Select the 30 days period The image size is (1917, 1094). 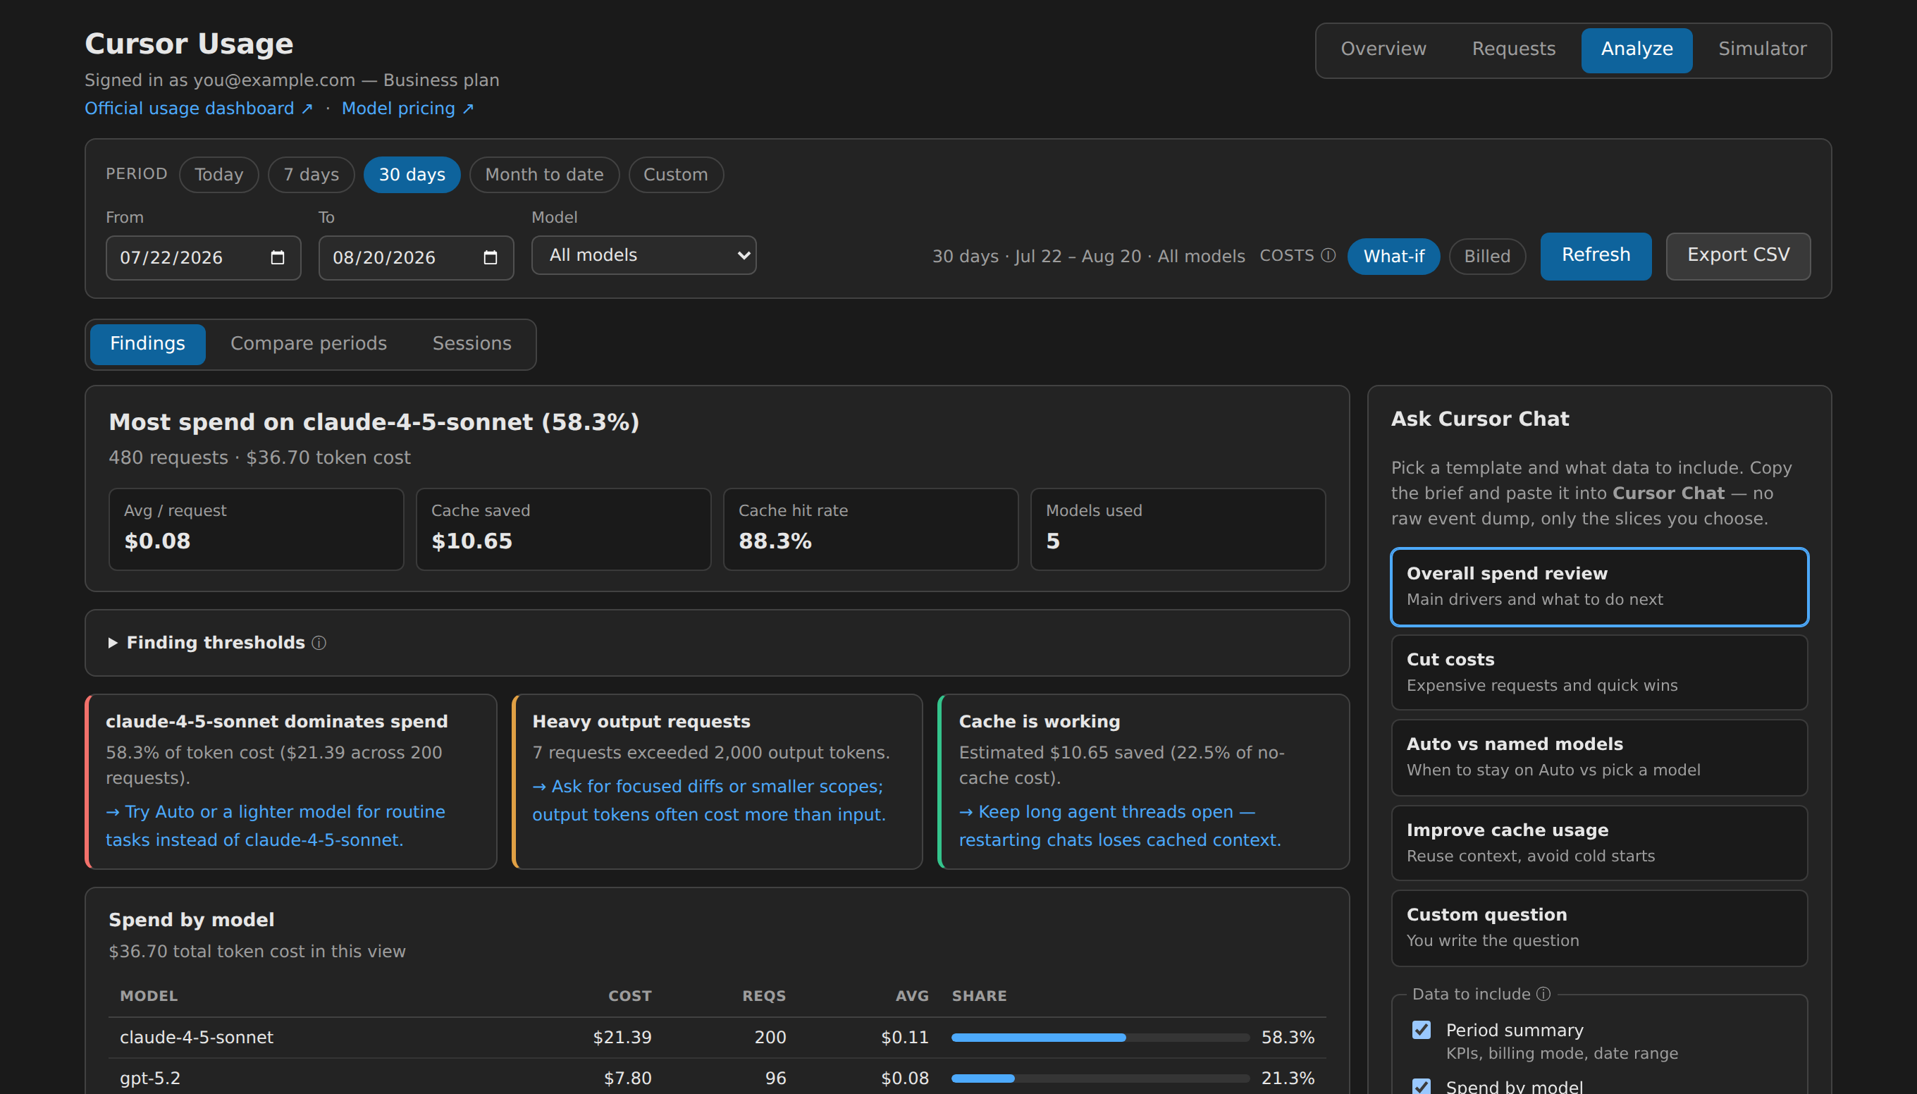[x=412, y=175]
